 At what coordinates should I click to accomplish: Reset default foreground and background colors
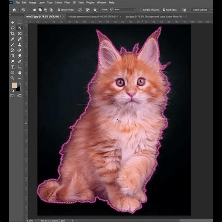(x=13, y=91)
